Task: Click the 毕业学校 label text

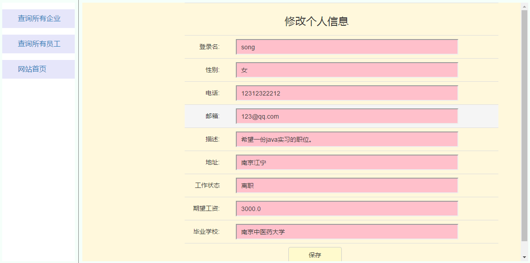Action: (206, 232)
